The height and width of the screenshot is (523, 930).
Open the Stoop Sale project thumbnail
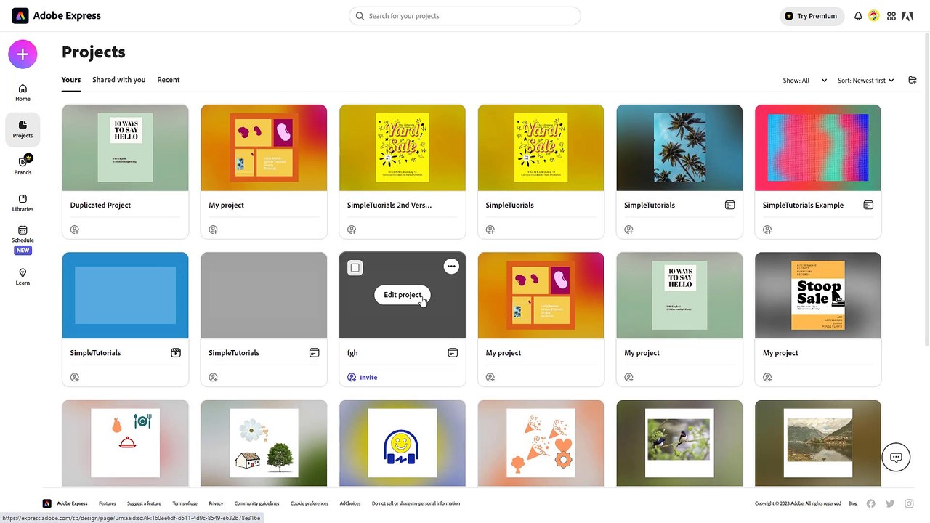[818, 296]
